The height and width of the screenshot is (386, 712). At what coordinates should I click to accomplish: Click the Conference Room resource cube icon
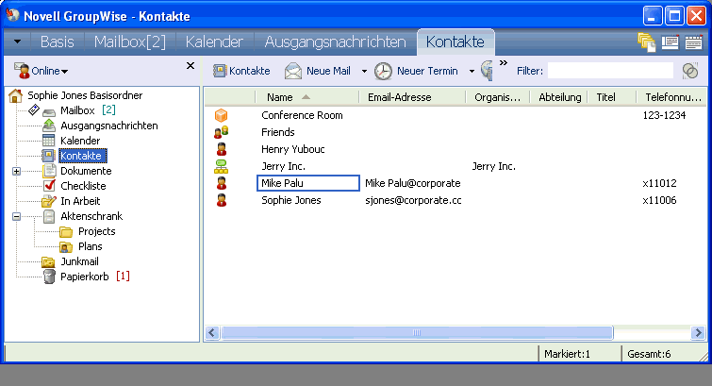click(221, 115)
